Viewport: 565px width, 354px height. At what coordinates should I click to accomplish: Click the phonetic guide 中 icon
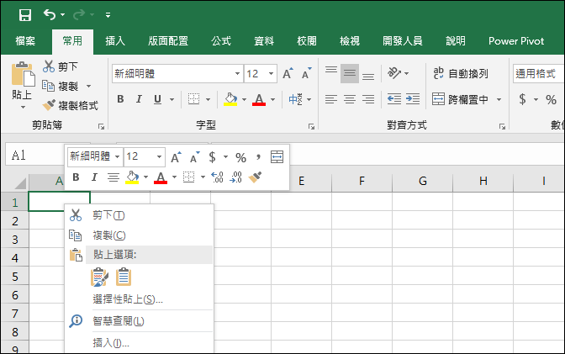(x=295, y=98)
